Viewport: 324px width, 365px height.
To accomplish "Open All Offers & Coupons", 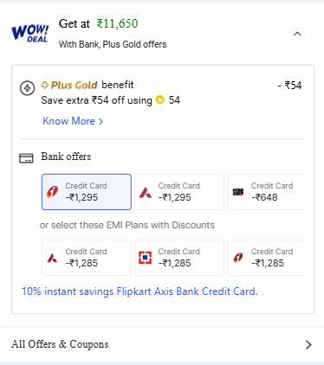I will pyautogui.click(x=162, y=344).
